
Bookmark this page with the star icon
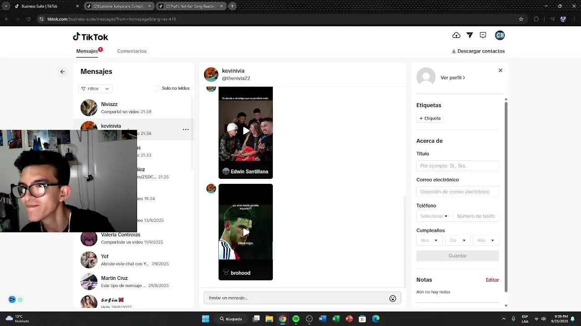[521, 19]
